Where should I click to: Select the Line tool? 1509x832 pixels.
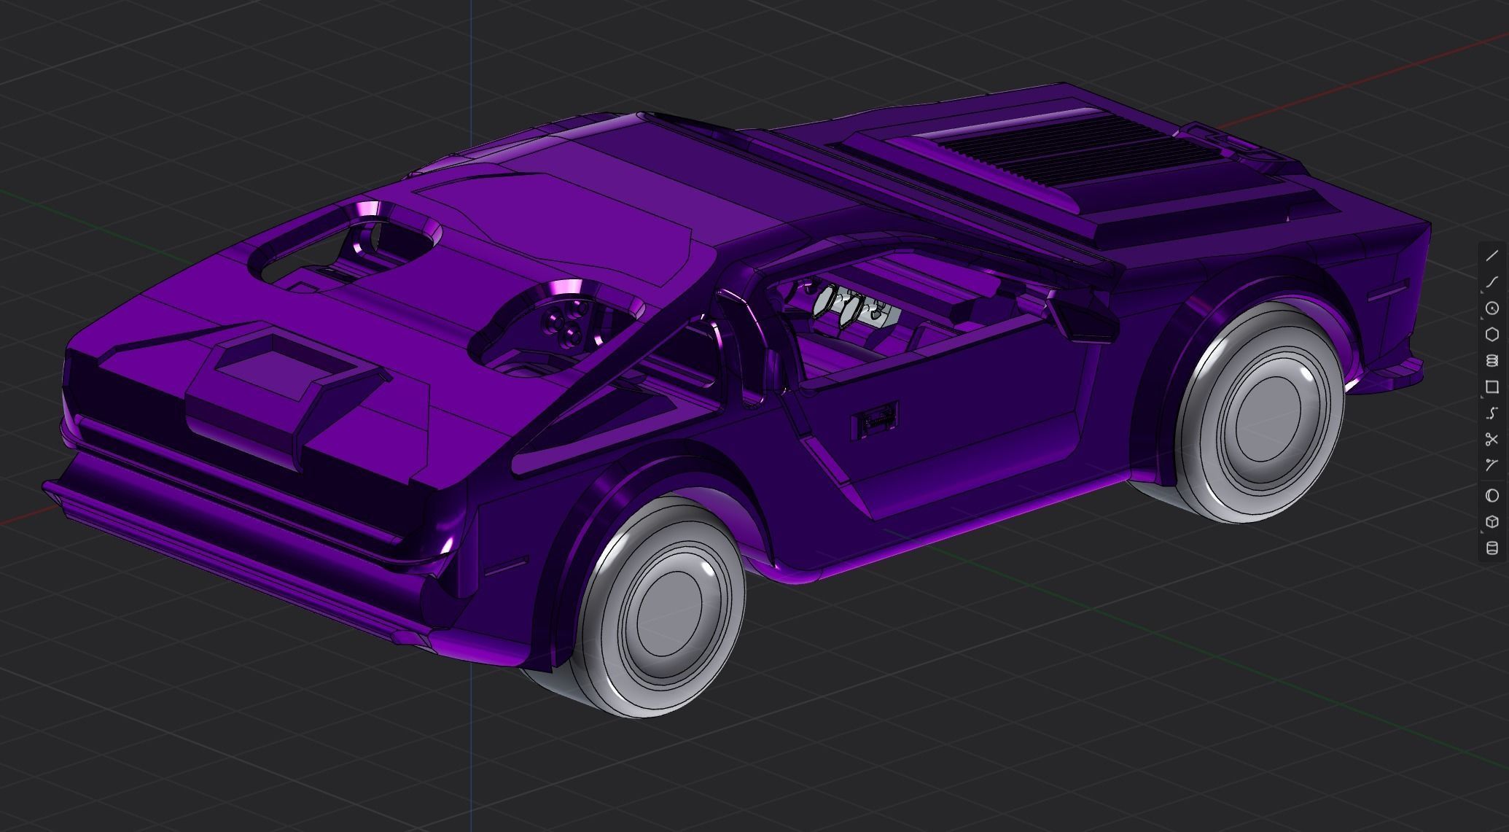coord(1492,255)
